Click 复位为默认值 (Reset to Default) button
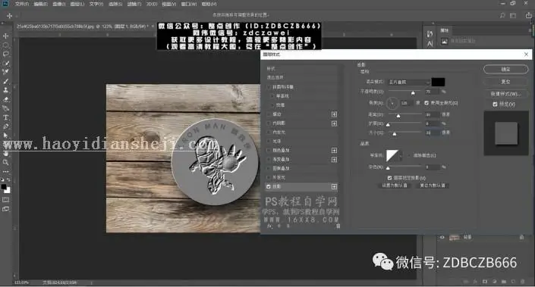This screenshot has width=535, height=287. (x=433, y=186)
